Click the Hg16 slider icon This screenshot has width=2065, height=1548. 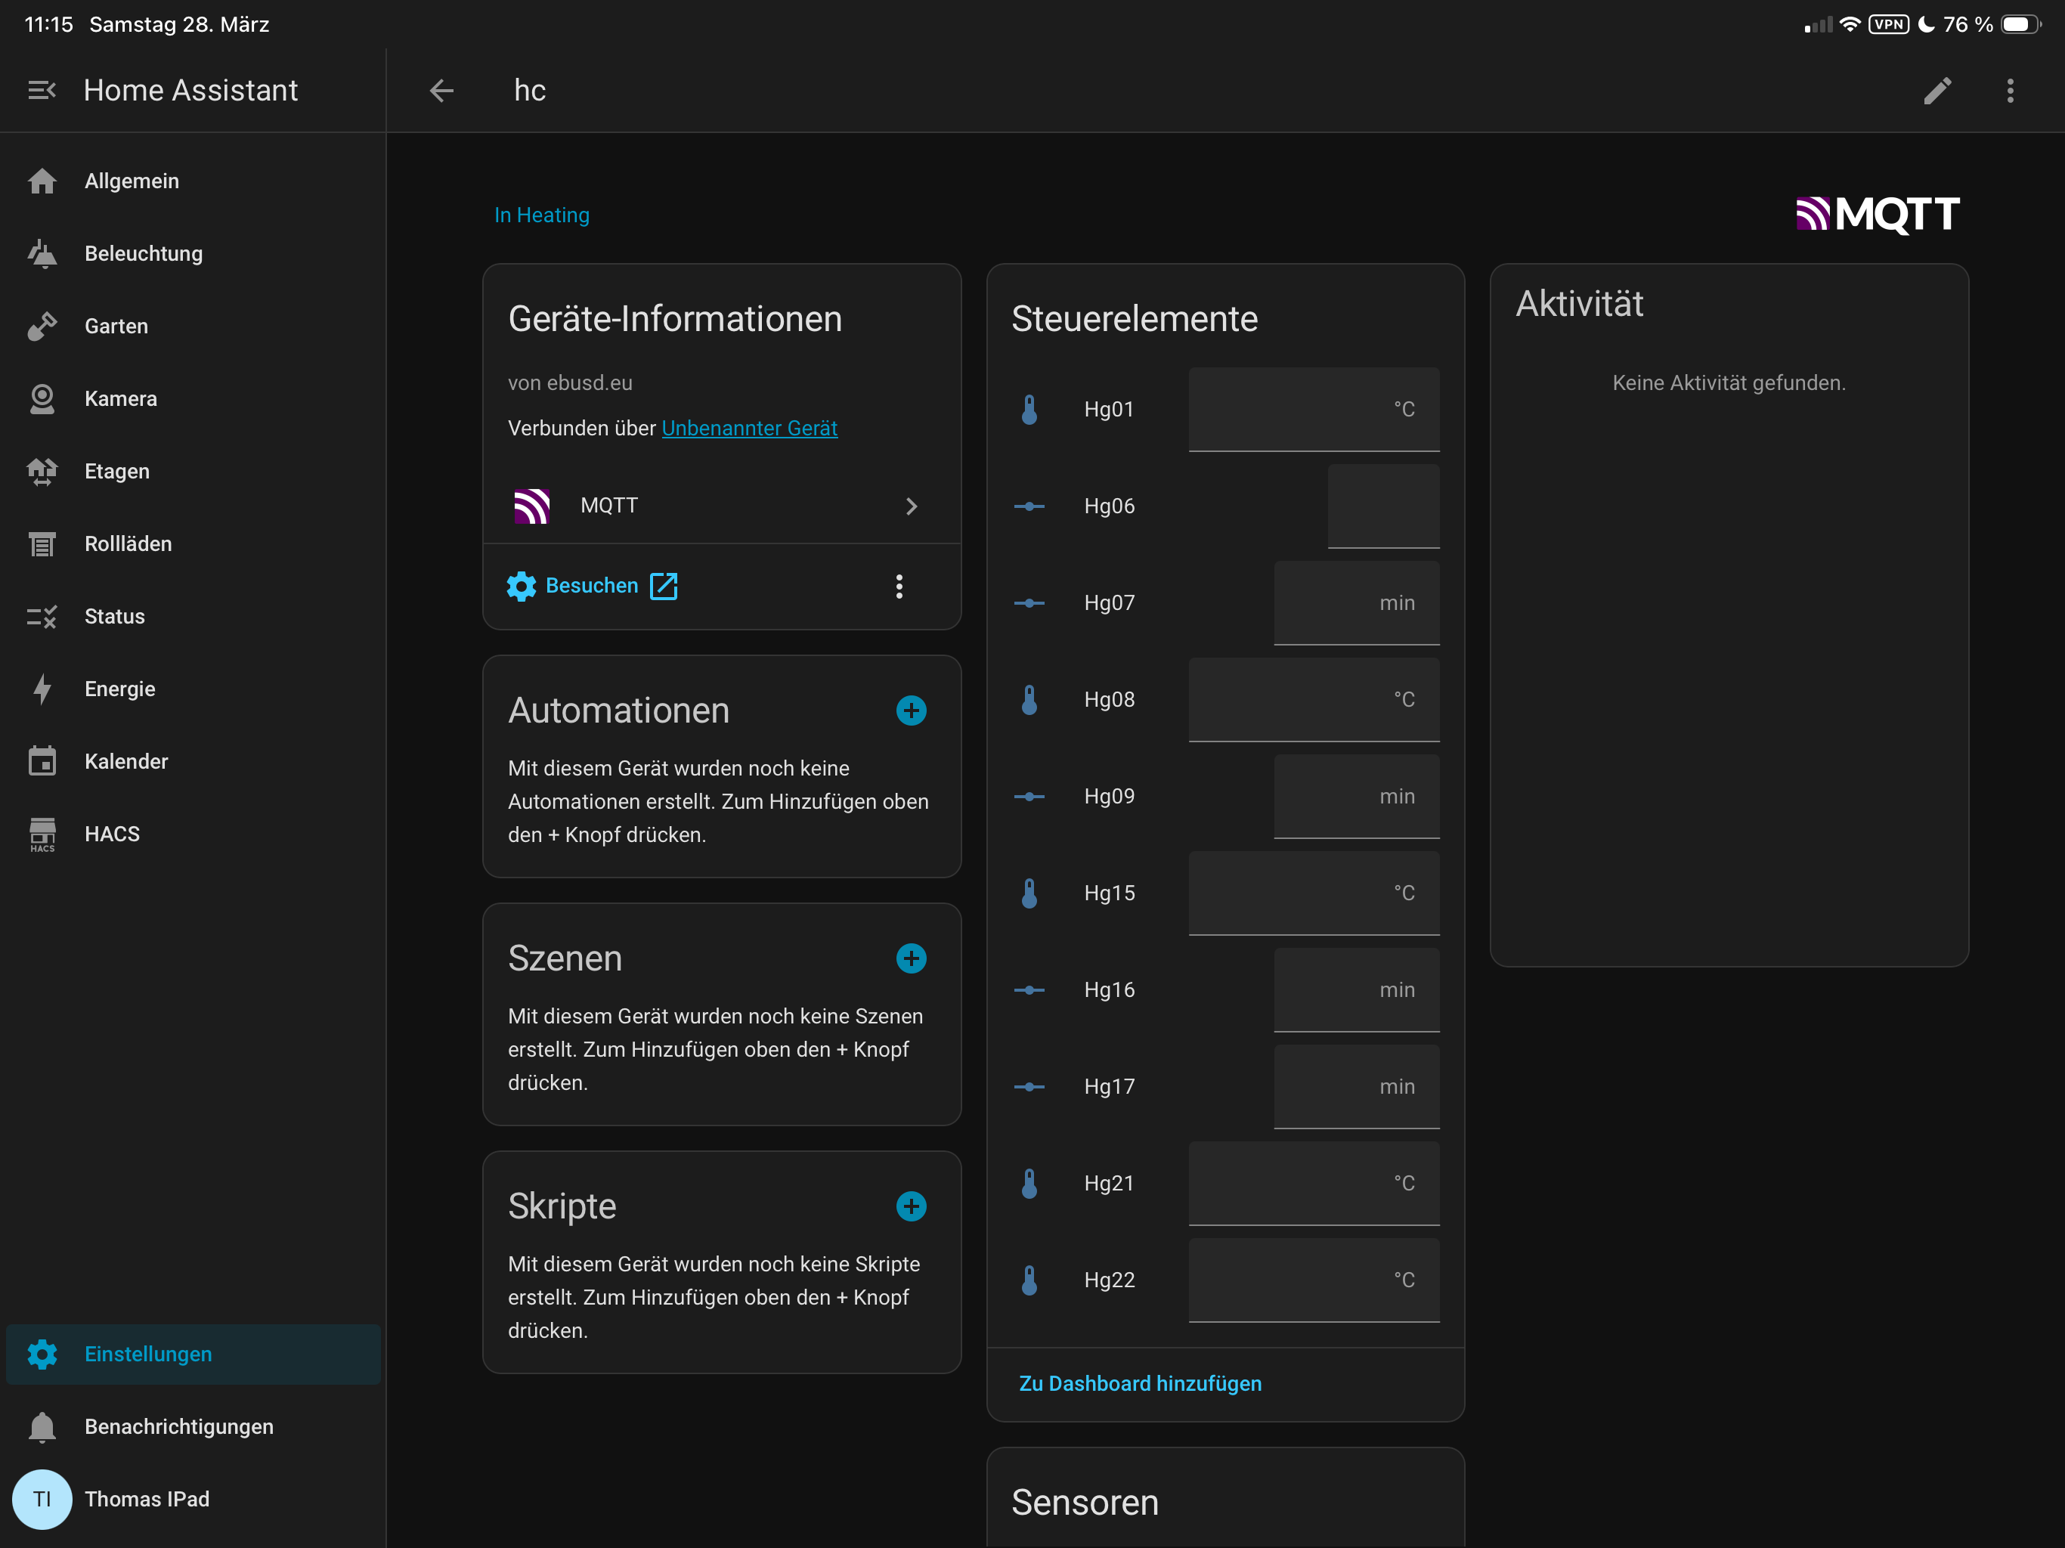[x=1029, y=989]
